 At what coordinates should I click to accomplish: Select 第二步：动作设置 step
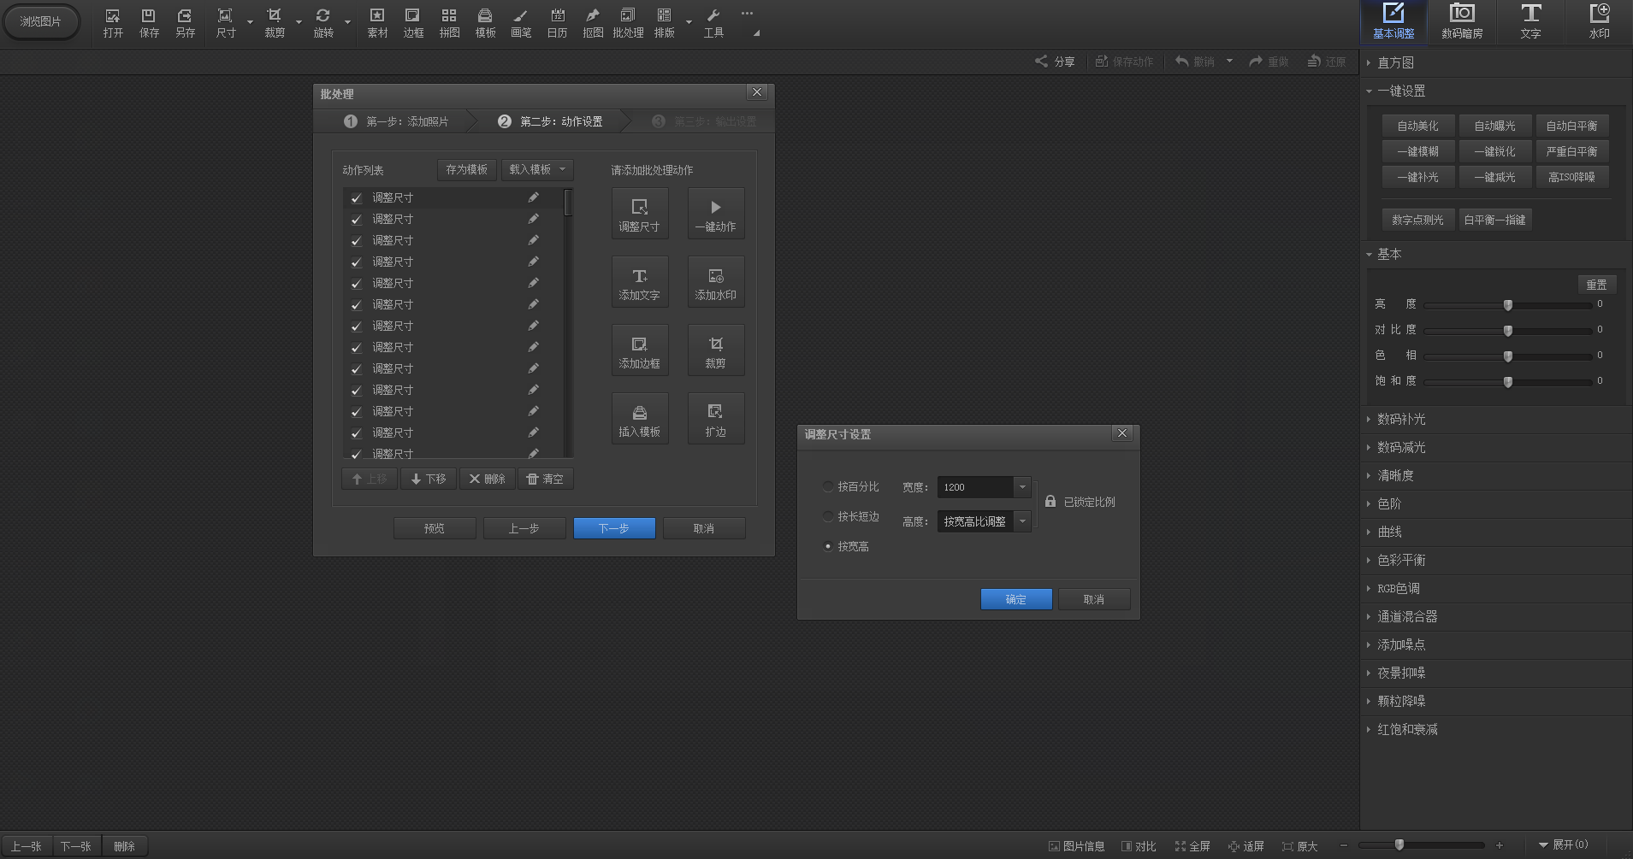point(550,121)
